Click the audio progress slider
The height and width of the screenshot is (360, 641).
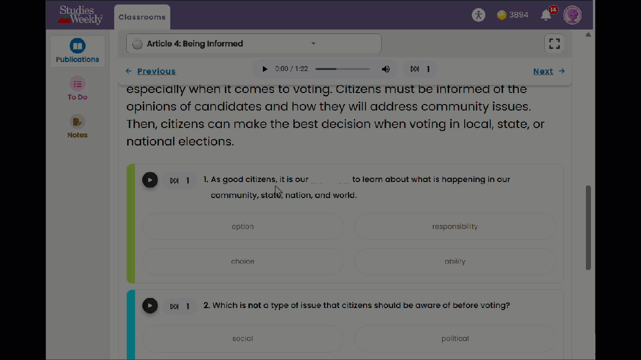click(343, 69)
